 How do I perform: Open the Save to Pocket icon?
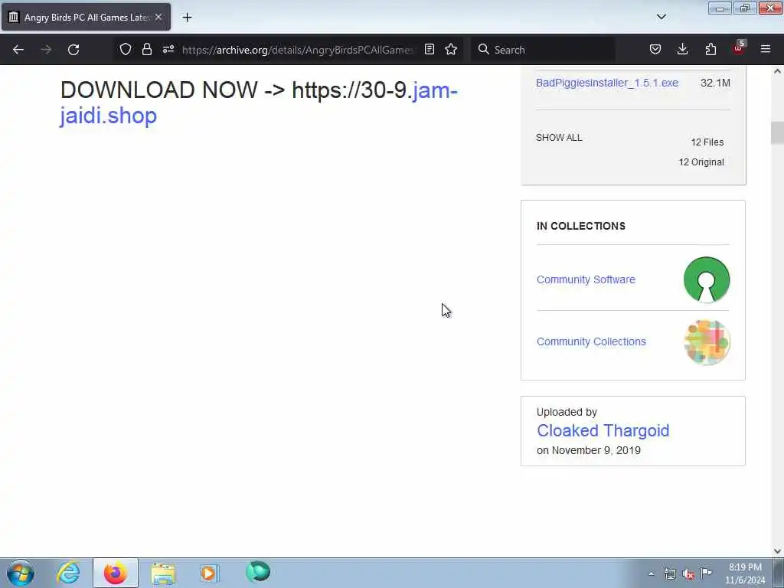pos(655,49)
